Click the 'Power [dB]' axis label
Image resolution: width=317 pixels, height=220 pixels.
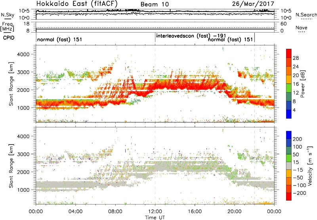coord(302,84)
